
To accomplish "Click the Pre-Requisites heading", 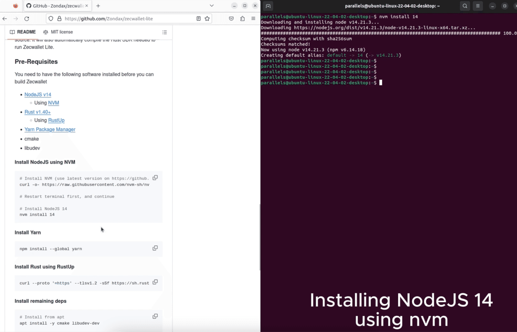I will click(x=36, y=62).
